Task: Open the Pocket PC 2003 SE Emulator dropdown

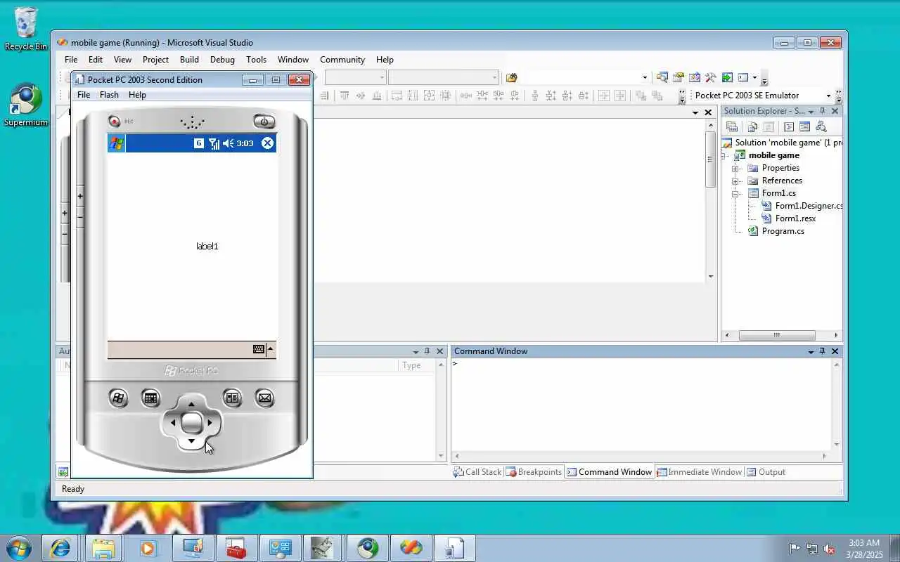Action: coord(828,96)
